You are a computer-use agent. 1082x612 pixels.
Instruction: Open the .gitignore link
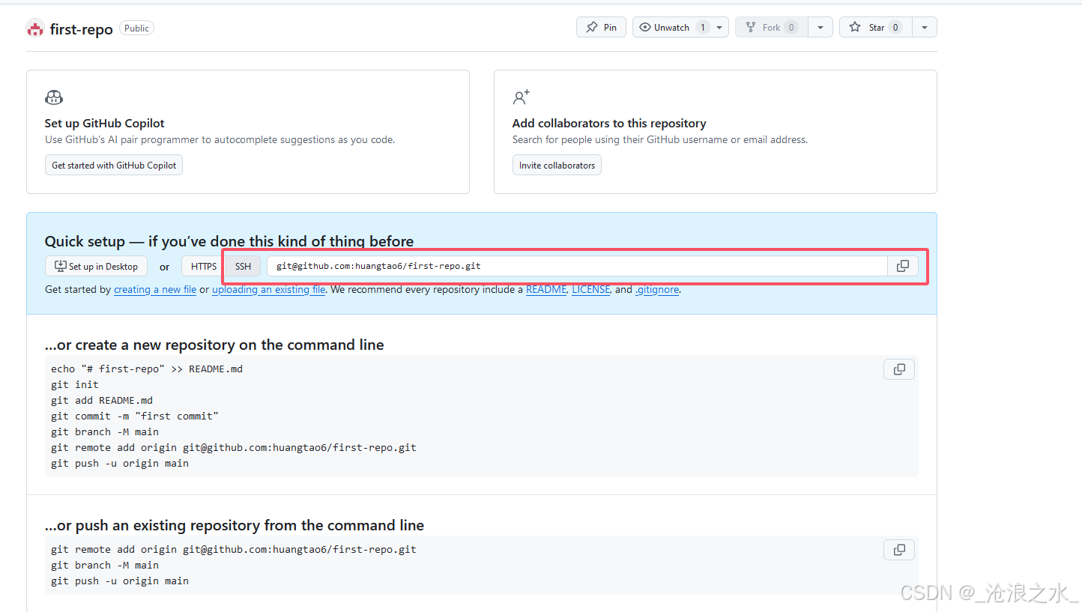coord(657,290)
